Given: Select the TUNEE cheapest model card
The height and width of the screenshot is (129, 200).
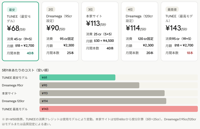Looking at the screenshot, I should click(x=20, y=31).
